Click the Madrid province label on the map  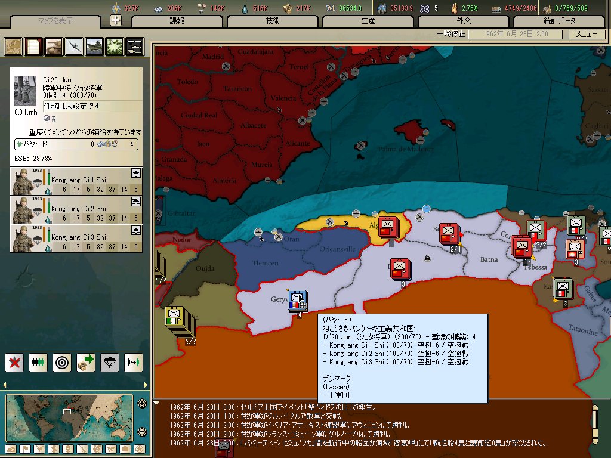[x=213, y=57]
